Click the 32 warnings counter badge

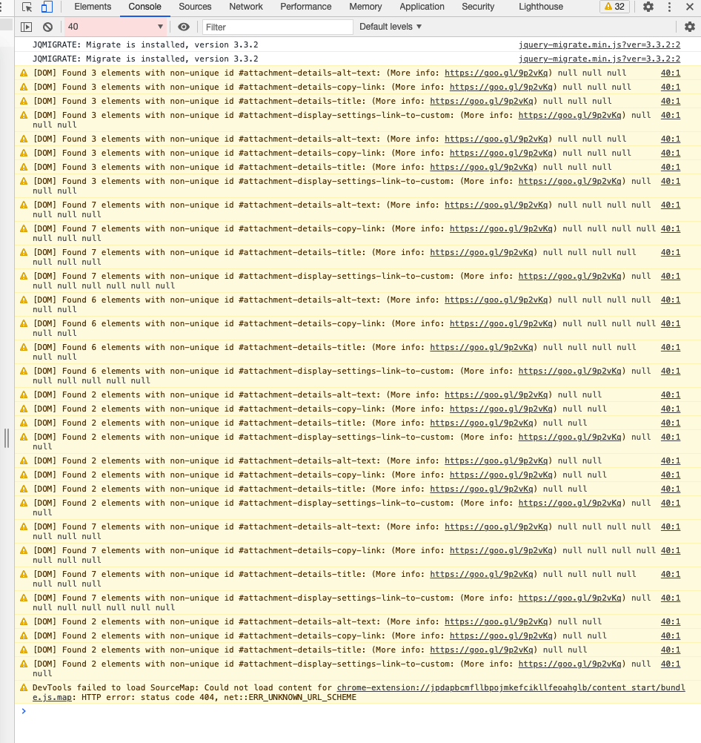click(614, 7)
